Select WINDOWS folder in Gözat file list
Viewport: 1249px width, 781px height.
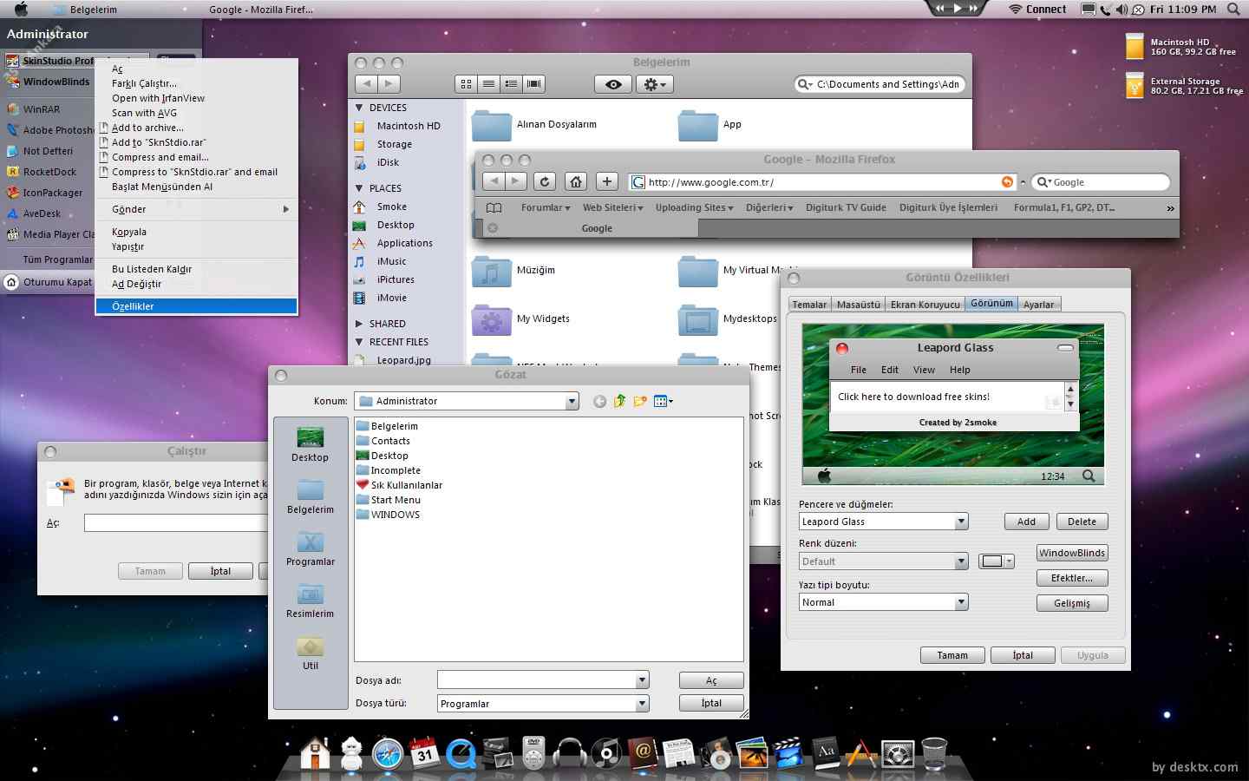pos(388,515)
